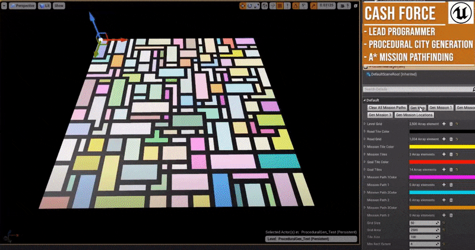This screenshot has width=475, height=250.
Task: Empty the Mission Path 1 array
Action: point(451,185)
